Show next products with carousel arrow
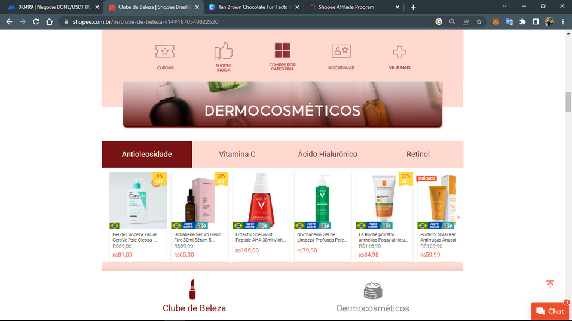Screen dimensions: 572x321 (458, 217)
